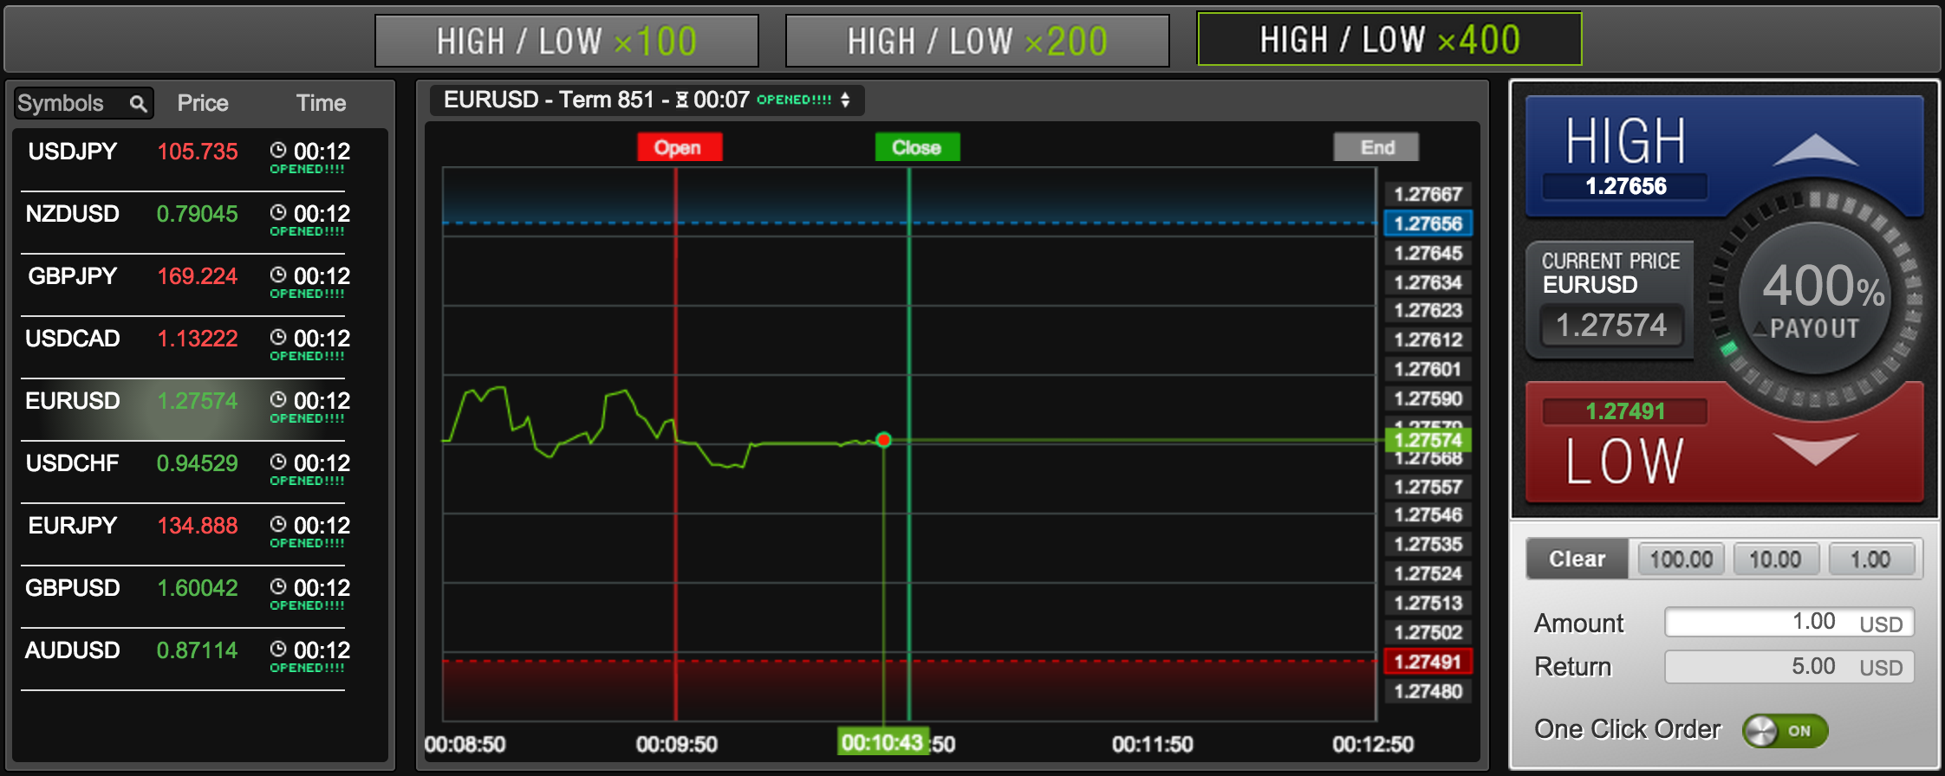The image size is (1945, 776).
Task: Select GBPUSD in the symbols list
Action: point(73,588)
